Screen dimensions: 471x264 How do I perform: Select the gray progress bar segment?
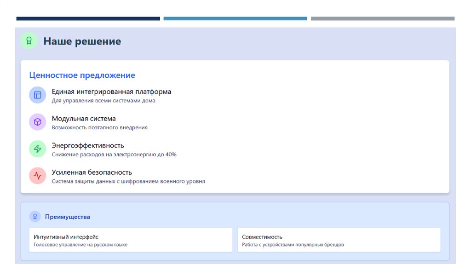click(383, 18)
